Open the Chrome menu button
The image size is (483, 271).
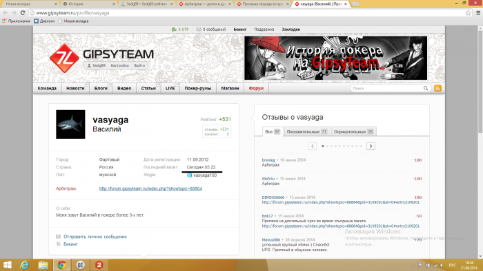click(x=478, y=12)
